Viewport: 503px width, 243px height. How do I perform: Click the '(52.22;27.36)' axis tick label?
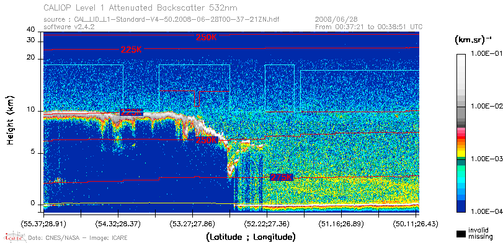click(x=267, y=223)
